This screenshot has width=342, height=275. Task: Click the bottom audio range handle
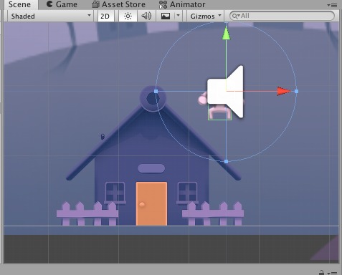[227, 162]
